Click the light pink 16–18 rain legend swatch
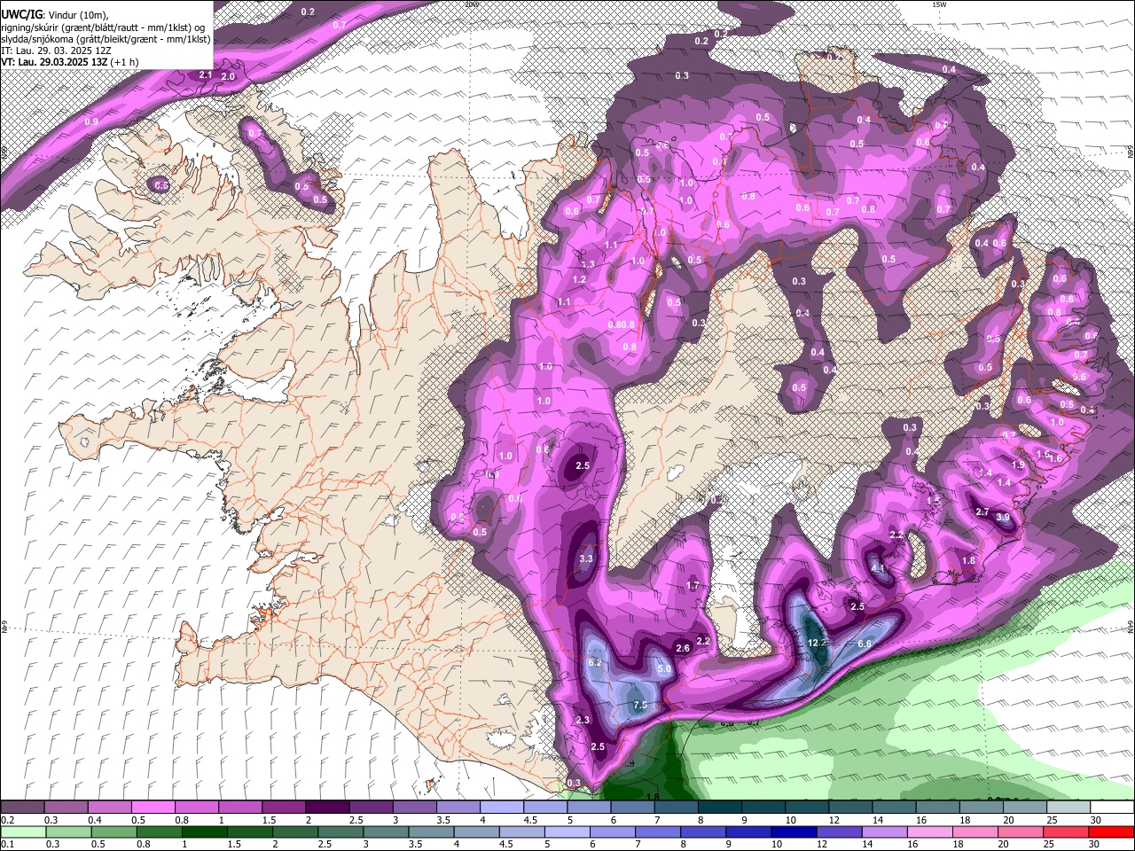 click(931, 831)
